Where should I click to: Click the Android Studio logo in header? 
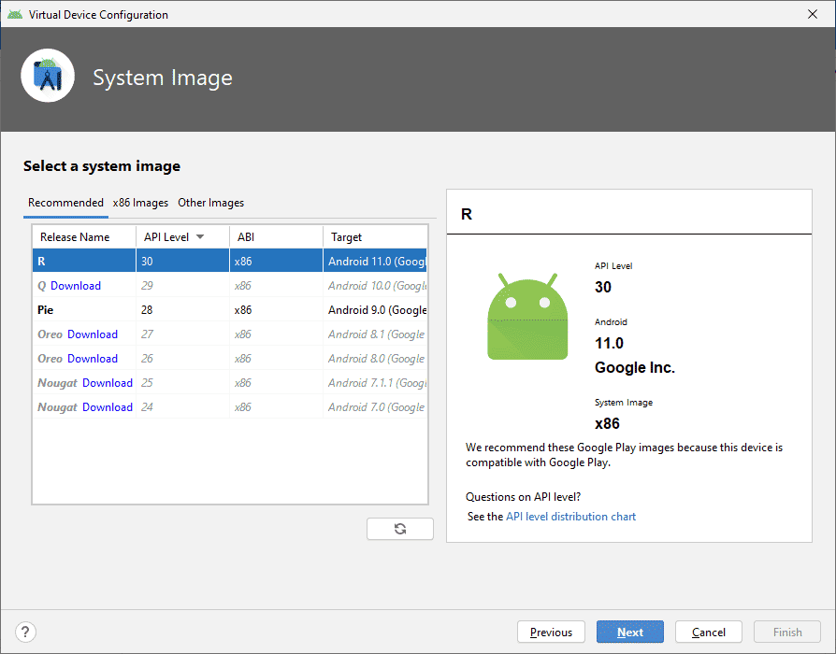[48, 77]
